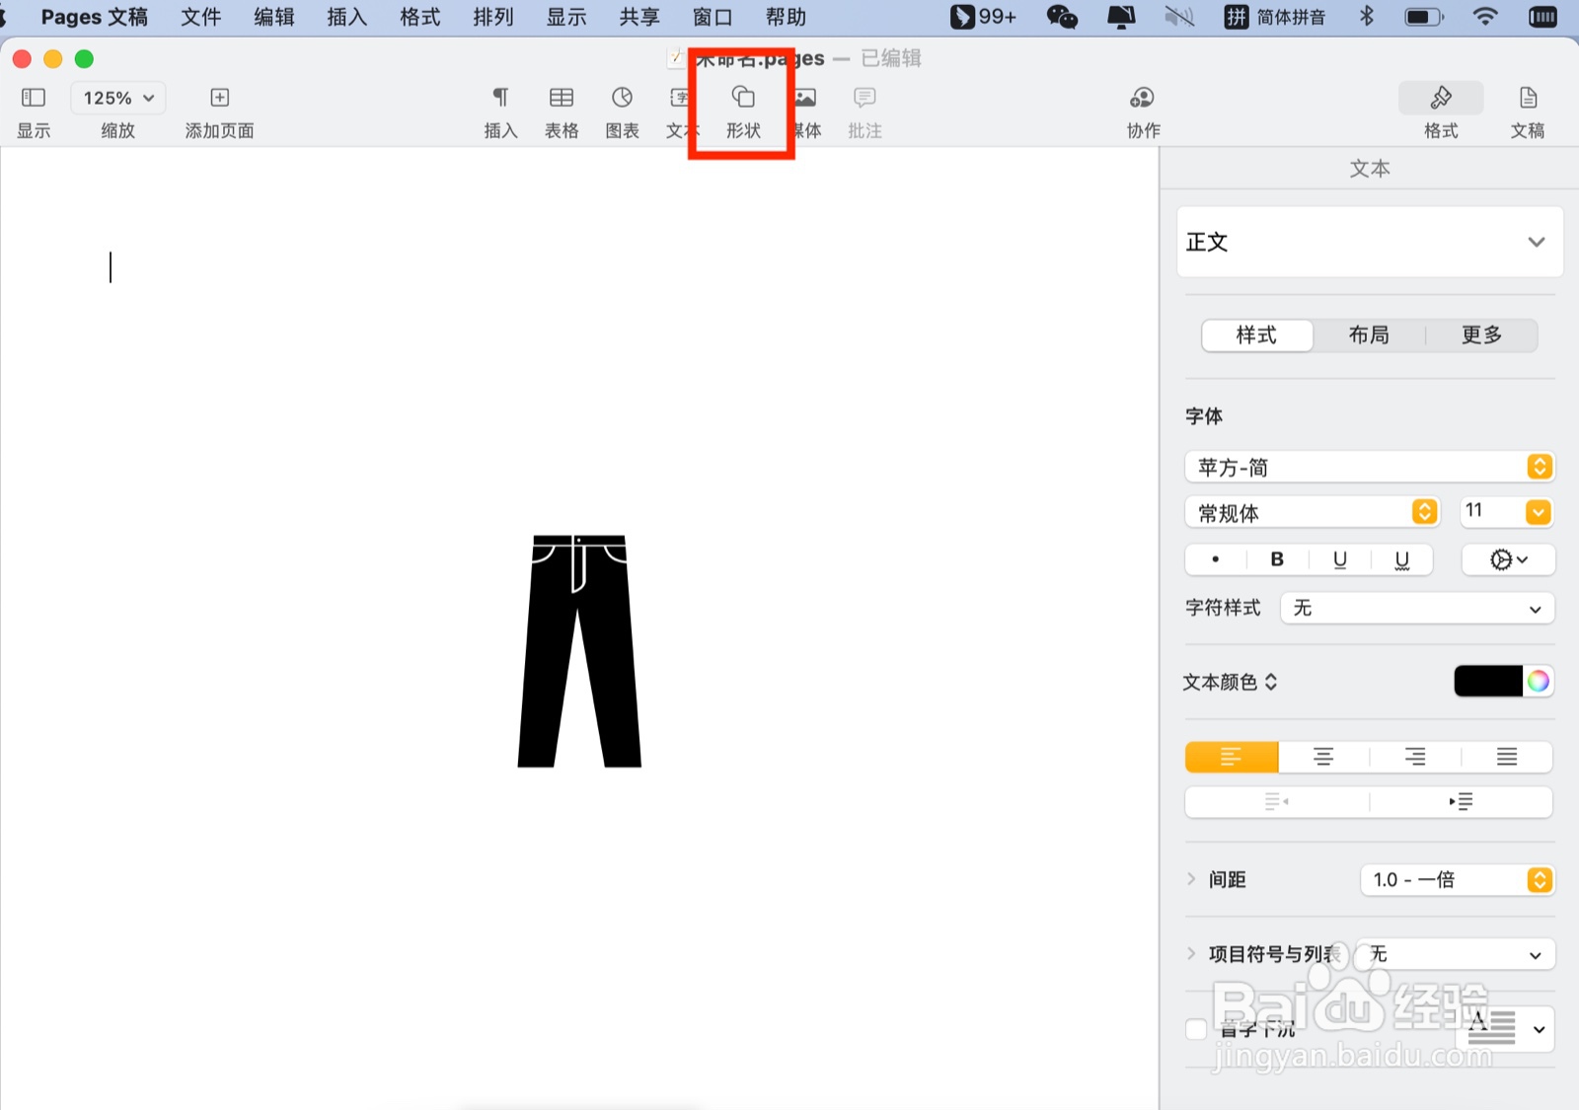1579x1110 pixels.
Task: Justify text alignment
Action: click(x=1507, y=757)
